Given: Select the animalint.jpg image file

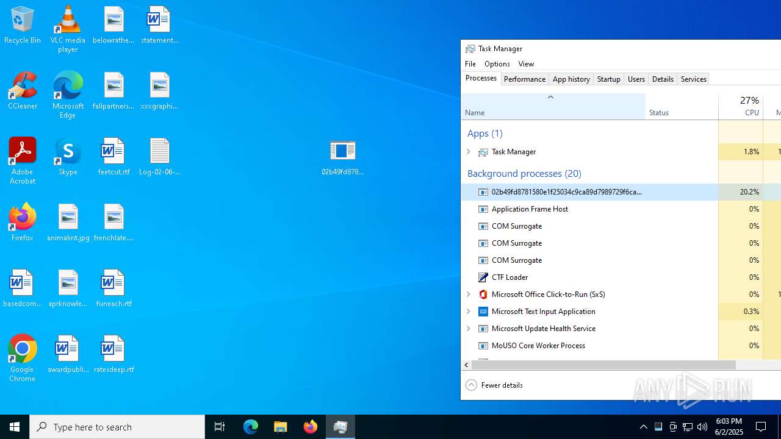Looking at the screenshot, I should pos(68,223).
